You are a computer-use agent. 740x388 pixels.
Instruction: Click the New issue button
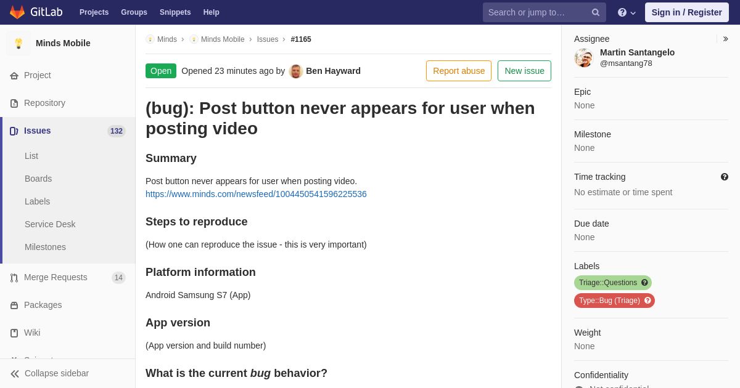pos(524,71)
